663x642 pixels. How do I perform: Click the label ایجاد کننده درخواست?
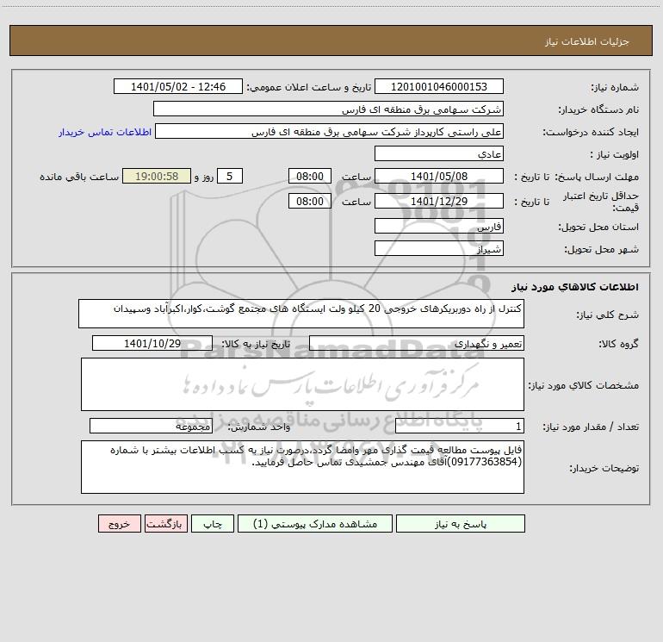coord(591,133)
